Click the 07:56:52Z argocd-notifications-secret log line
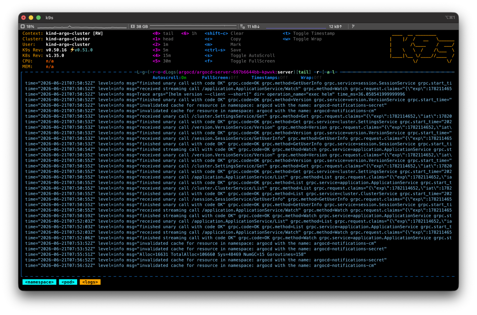Image resolution: width=477 pixels, height=315 pixels. pos(206,260)
